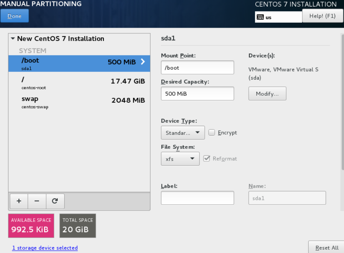
Task: Click the Done button
Action: pyautogui.click(x=15, y=16)
